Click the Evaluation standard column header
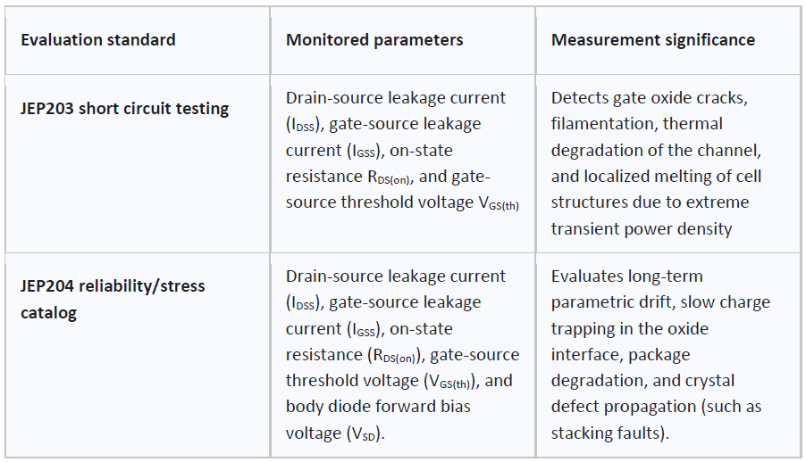This screenshot has height=462, width=806. [98, 40]
